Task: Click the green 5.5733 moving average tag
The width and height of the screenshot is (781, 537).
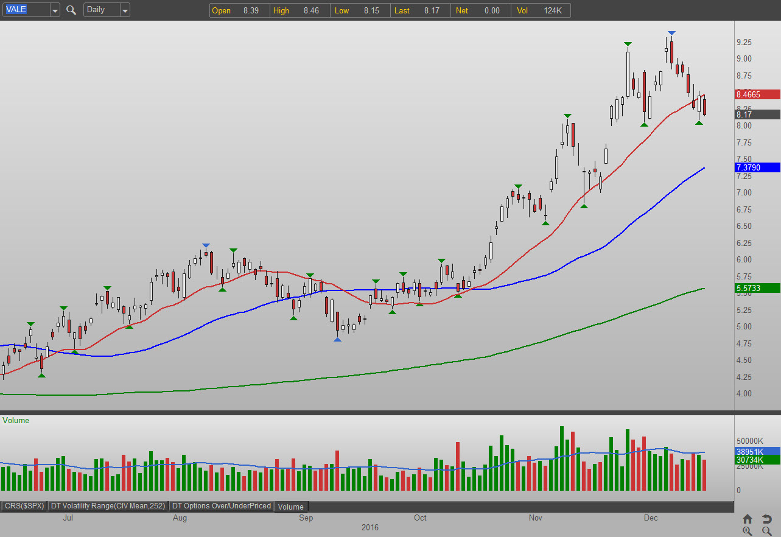Action: point(757,288)
